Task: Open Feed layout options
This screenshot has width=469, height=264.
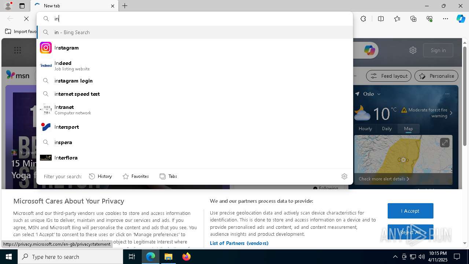Action: click(x=389, y=76)
